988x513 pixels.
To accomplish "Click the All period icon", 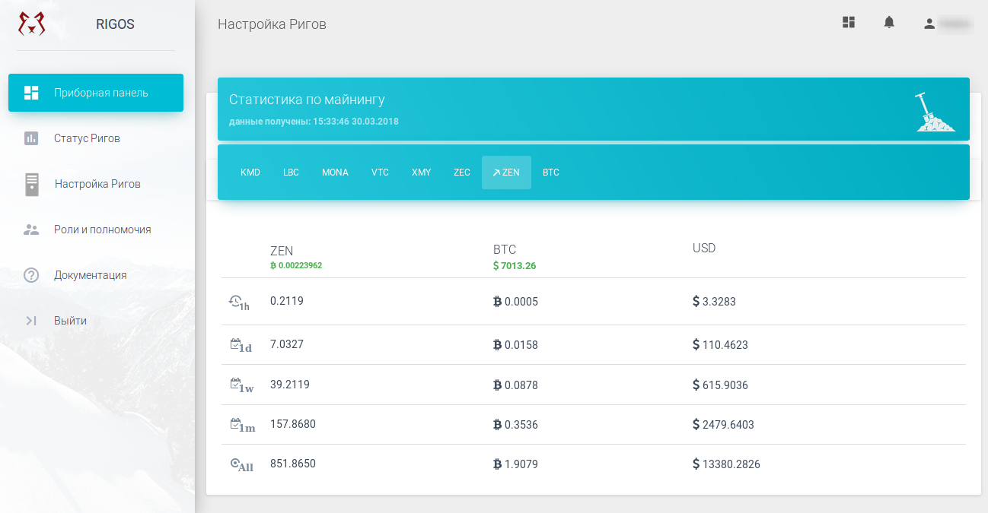I will click(241, 465).
